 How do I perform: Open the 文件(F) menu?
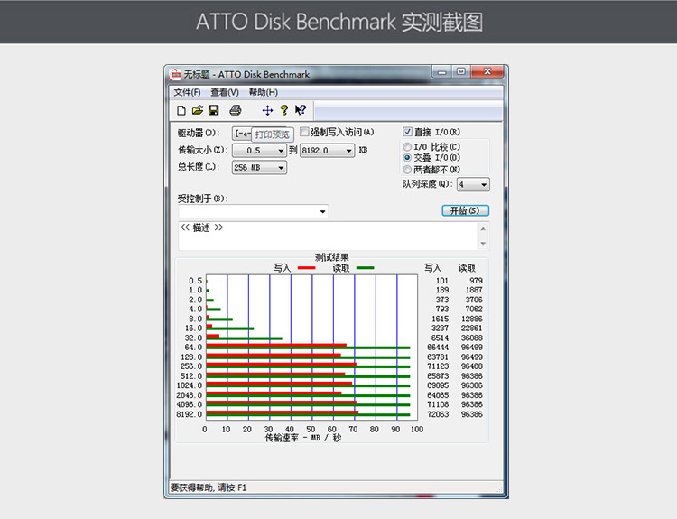click(x=188, y=92)
